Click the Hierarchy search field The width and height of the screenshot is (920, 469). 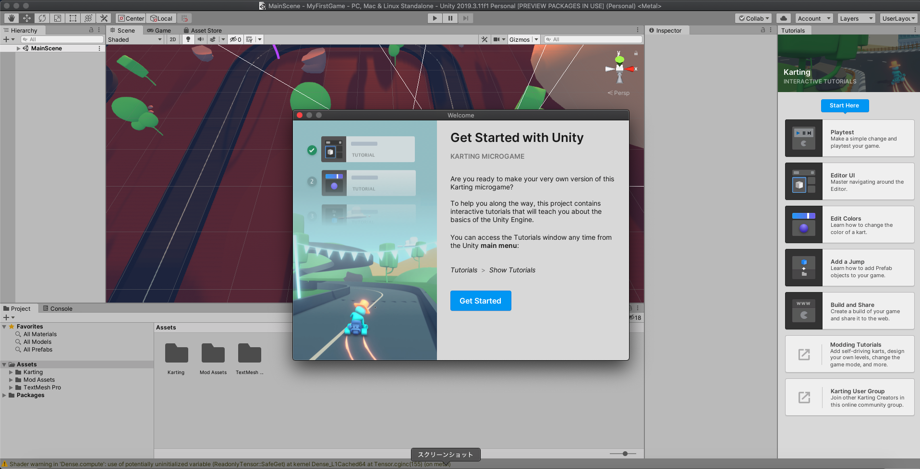[x=62, y=39]
